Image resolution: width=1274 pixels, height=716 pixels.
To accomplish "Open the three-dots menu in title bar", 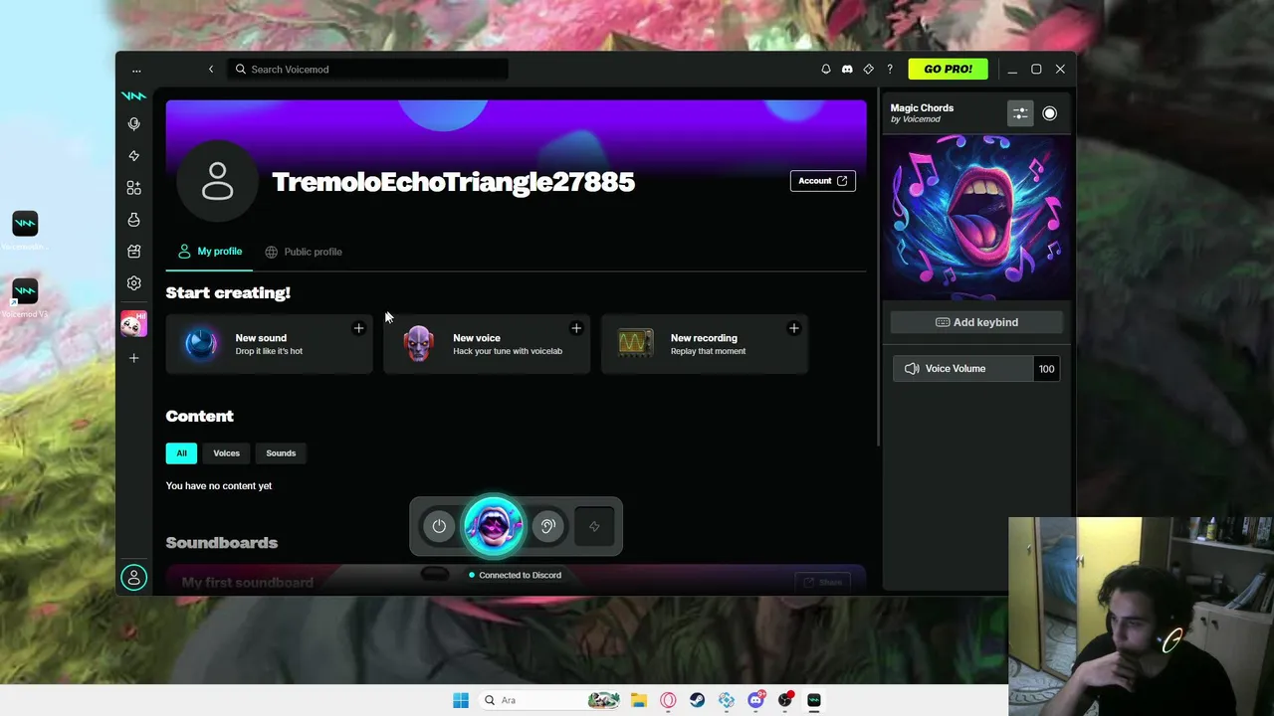I will pos(136,70).
